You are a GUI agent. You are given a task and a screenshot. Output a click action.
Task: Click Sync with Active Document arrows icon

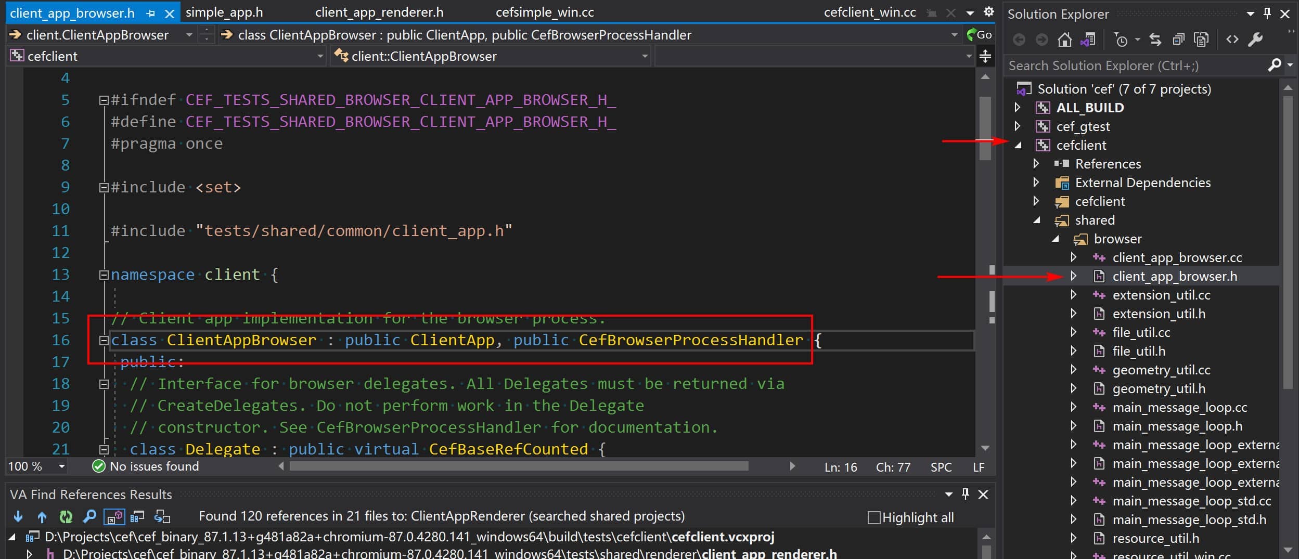1155,40
